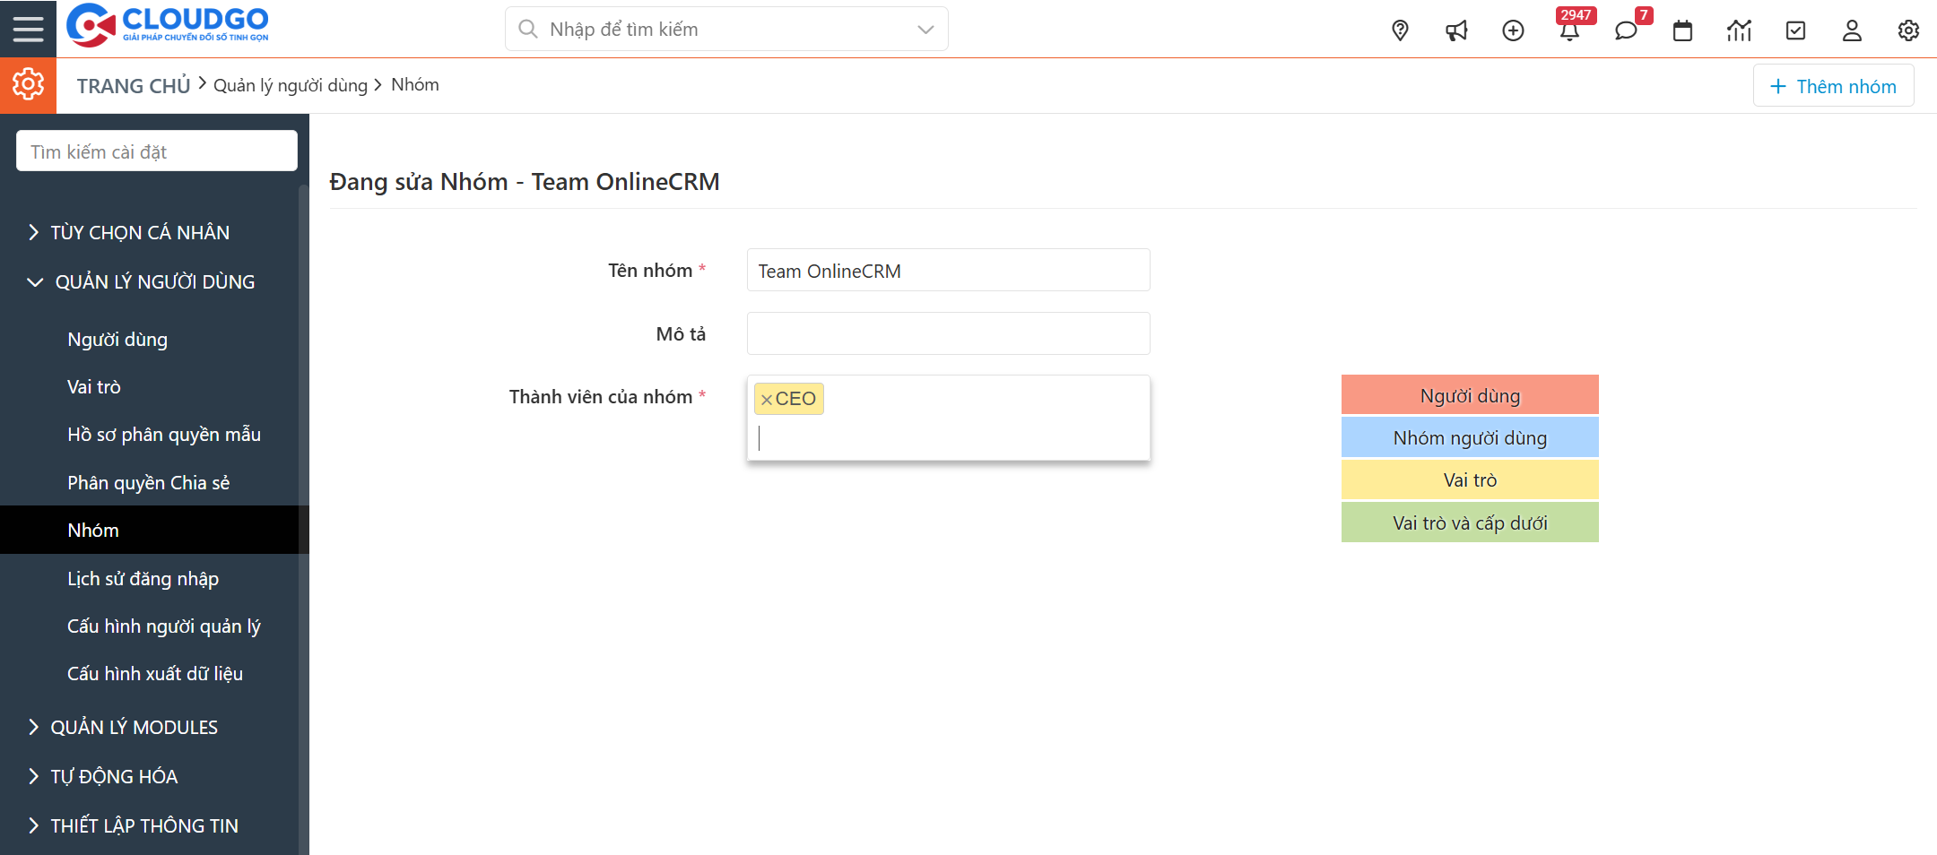Open the hamburger main menu
The image size is (1937, 855).
[x=28, y=29]
